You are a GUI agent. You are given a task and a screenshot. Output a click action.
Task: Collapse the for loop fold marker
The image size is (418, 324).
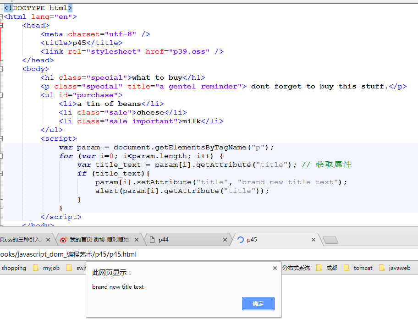coord(1,156)
